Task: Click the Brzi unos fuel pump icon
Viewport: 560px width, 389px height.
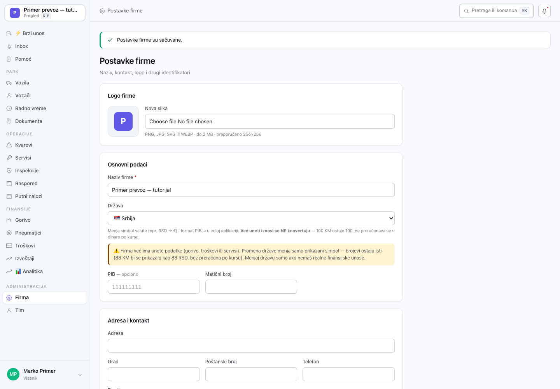Action: pos(9,33)
